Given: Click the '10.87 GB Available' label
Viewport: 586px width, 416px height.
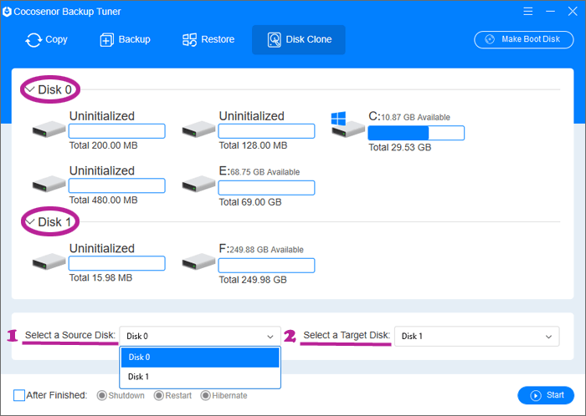Looking at the screenshot, I should coord(415,118).
